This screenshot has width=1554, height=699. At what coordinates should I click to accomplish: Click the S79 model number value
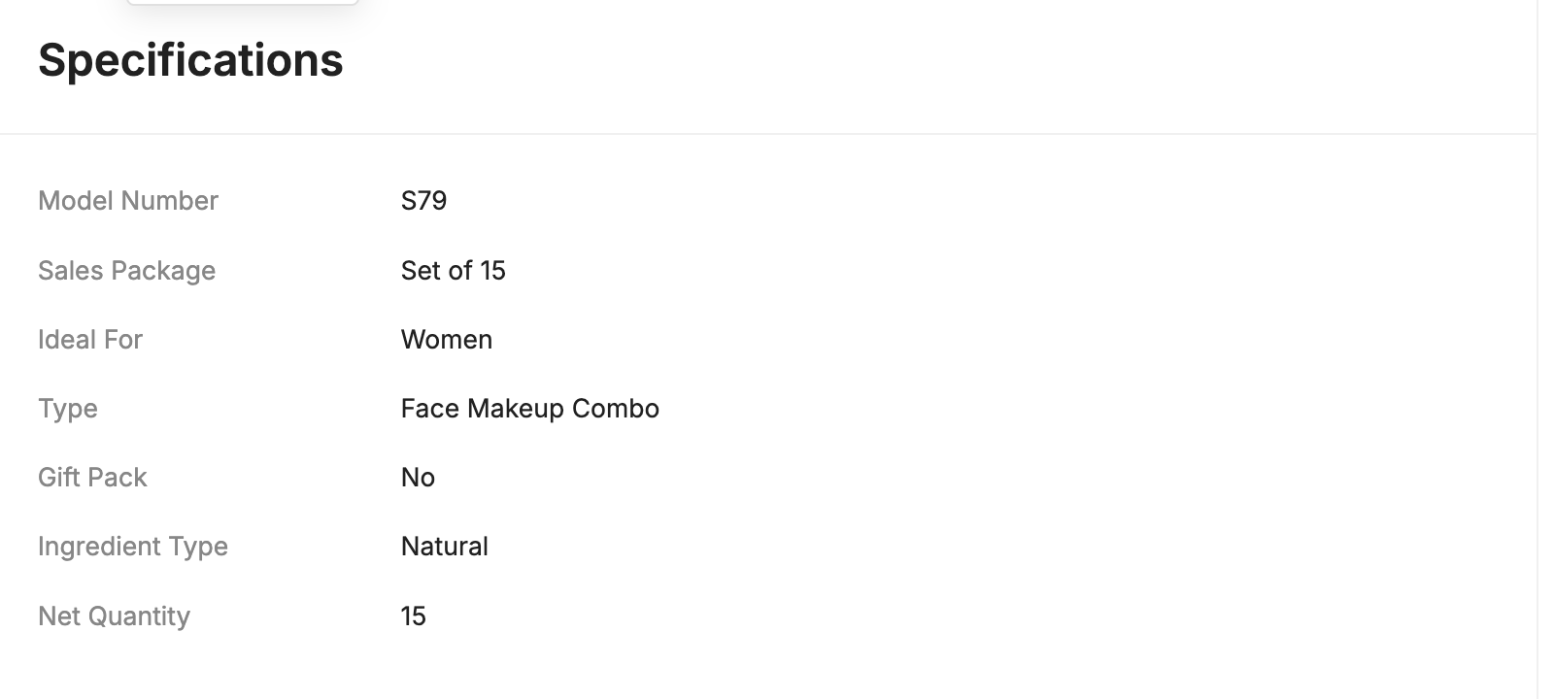pos(423,201)
